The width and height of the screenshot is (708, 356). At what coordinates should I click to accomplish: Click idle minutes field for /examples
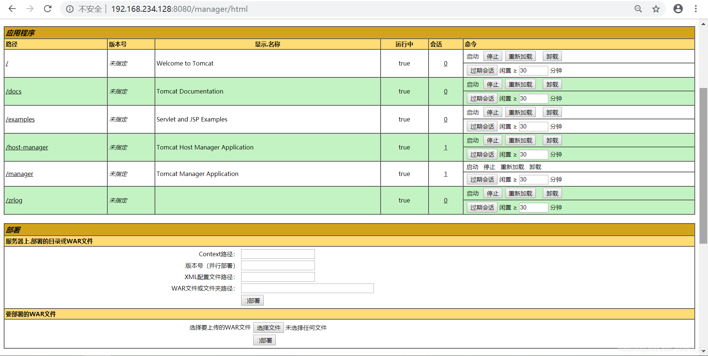coord(534,126)
